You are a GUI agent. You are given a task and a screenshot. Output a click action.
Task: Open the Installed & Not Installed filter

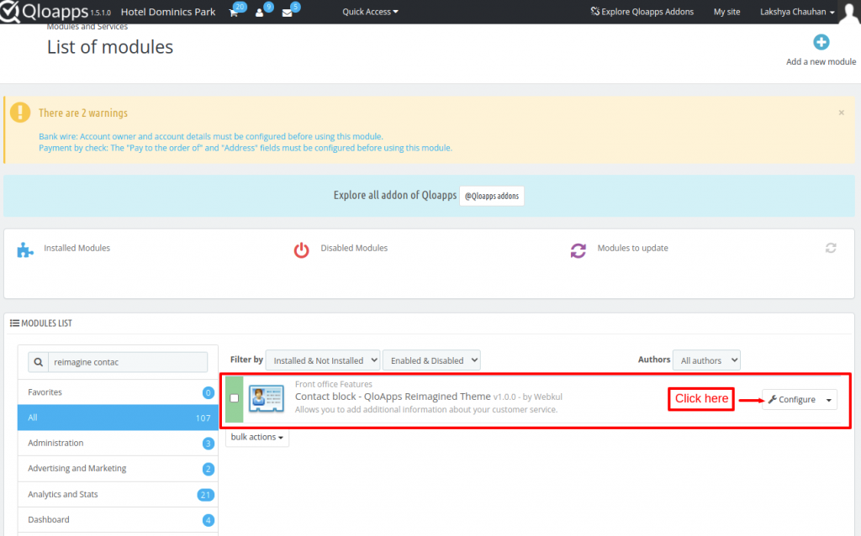coord(323,360)
